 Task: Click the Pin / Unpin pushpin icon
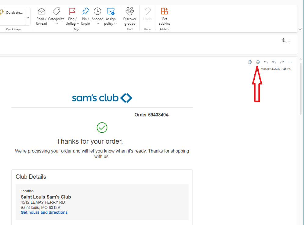tap(85, 11)
